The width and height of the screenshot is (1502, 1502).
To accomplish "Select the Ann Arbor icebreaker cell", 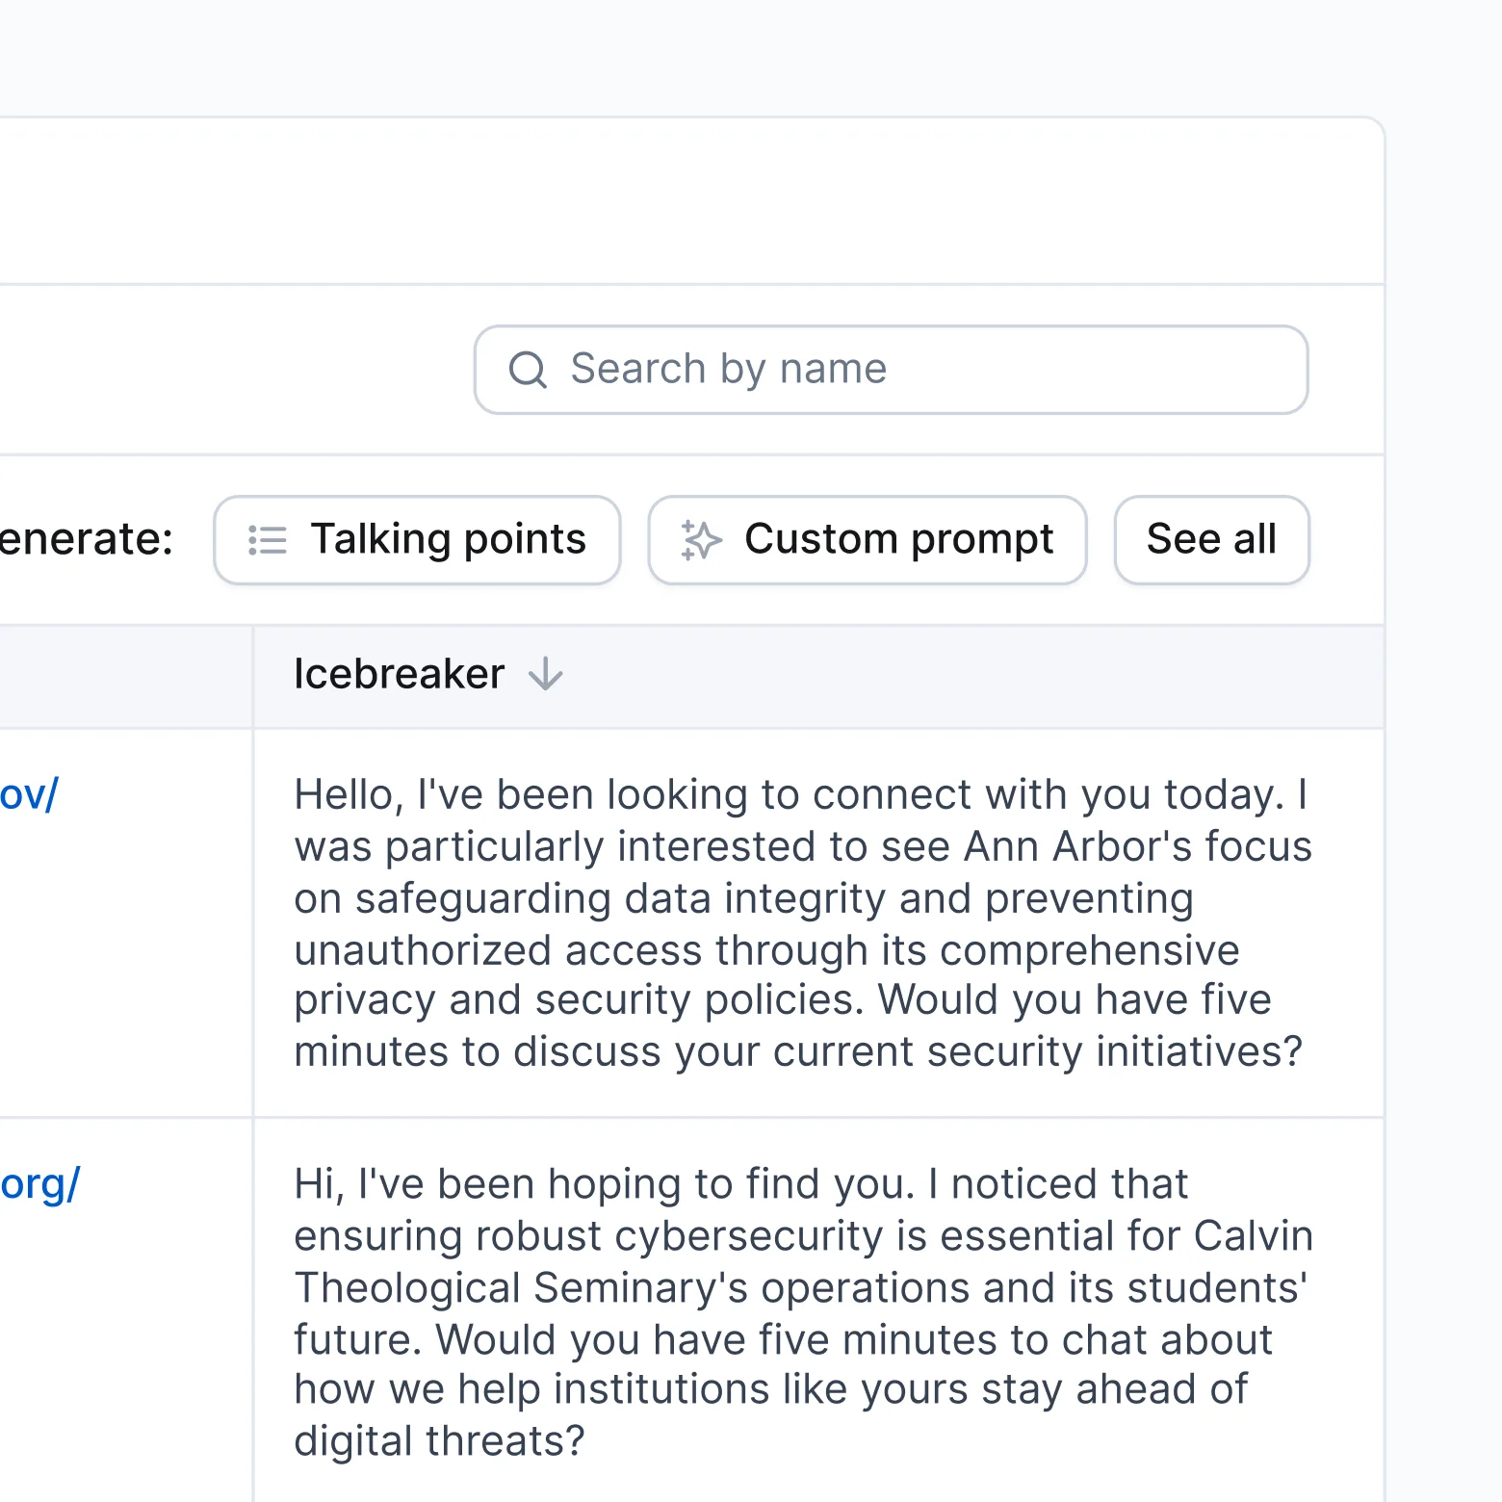I will [x=818, y=922].
